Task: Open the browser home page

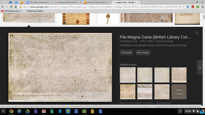Action: 16,7
